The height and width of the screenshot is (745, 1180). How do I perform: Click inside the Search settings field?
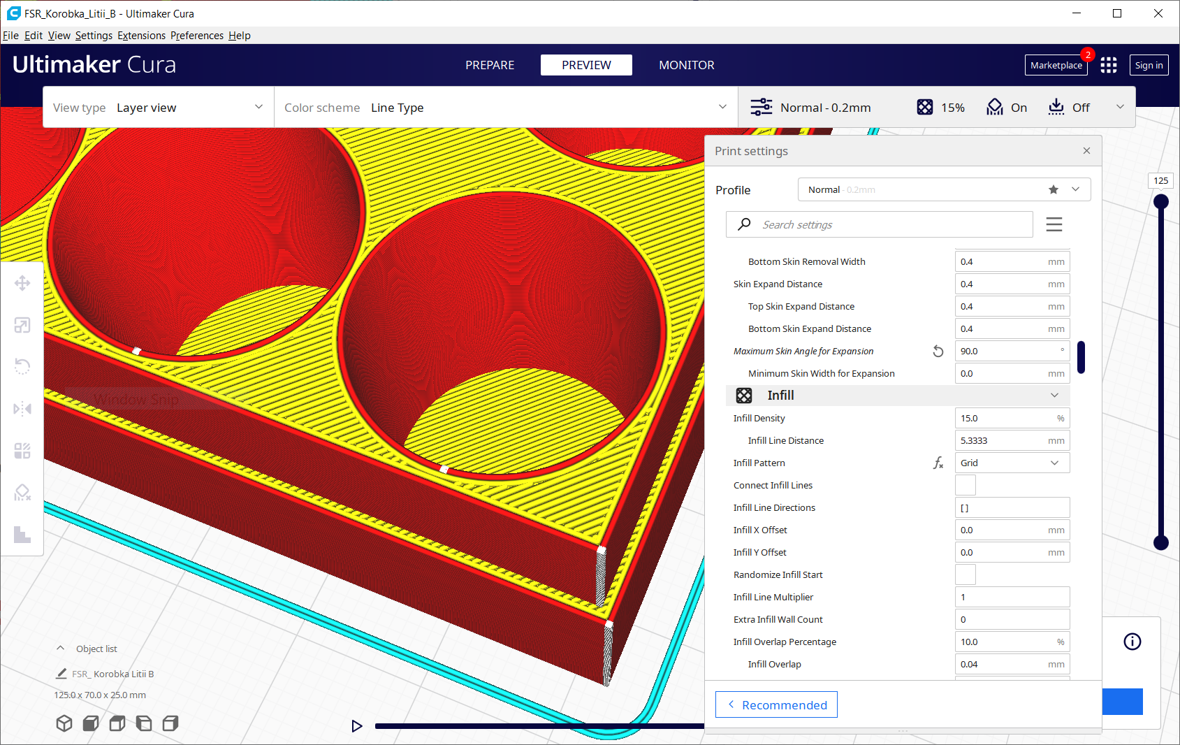[x=873, y=224]
